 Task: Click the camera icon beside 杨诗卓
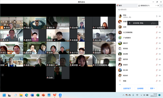pyautogui.click(x=160, y=75)
